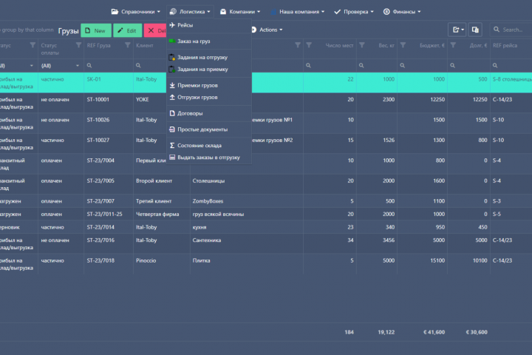The width and height of the screenshot is (532, 355).
Task: Select Рейсы from Логистика menu
Action: (209, 25)
